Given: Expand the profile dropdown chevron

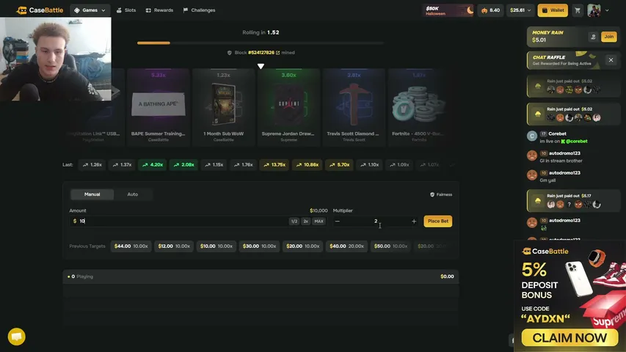Looking at the screenshot, I should point(607,10).
